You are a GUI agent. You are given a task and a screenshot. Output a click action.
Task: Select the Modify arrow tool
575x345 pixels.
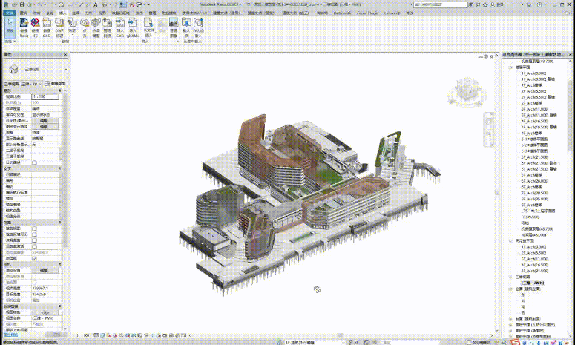10,26
